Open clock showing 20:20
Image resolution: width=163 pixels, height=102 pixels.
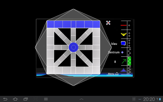tap(149, 99)
